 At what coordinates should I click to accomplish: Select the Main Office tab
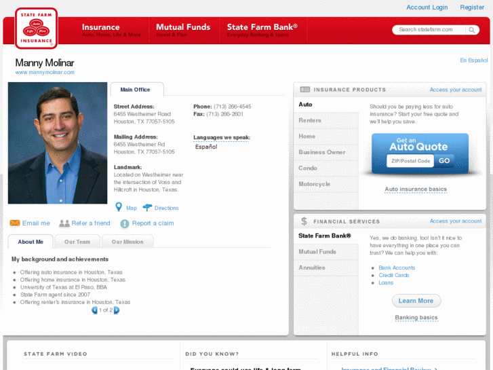137,90
